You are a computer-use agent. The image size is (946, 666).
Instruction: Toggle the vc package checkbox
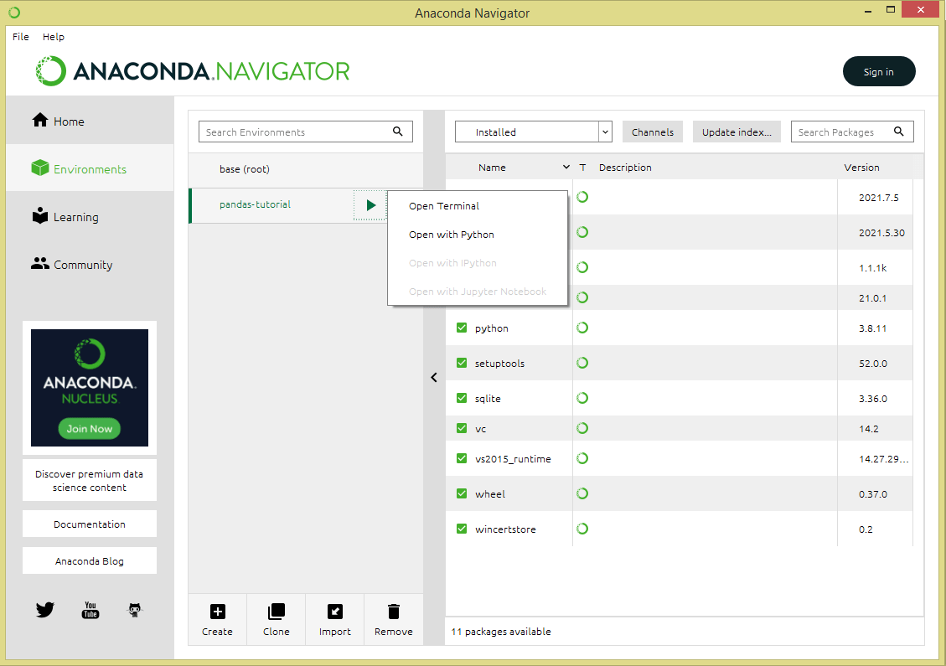coord(462,428)
